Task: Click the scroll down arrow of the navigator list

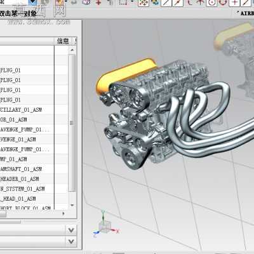Action: 72,205
